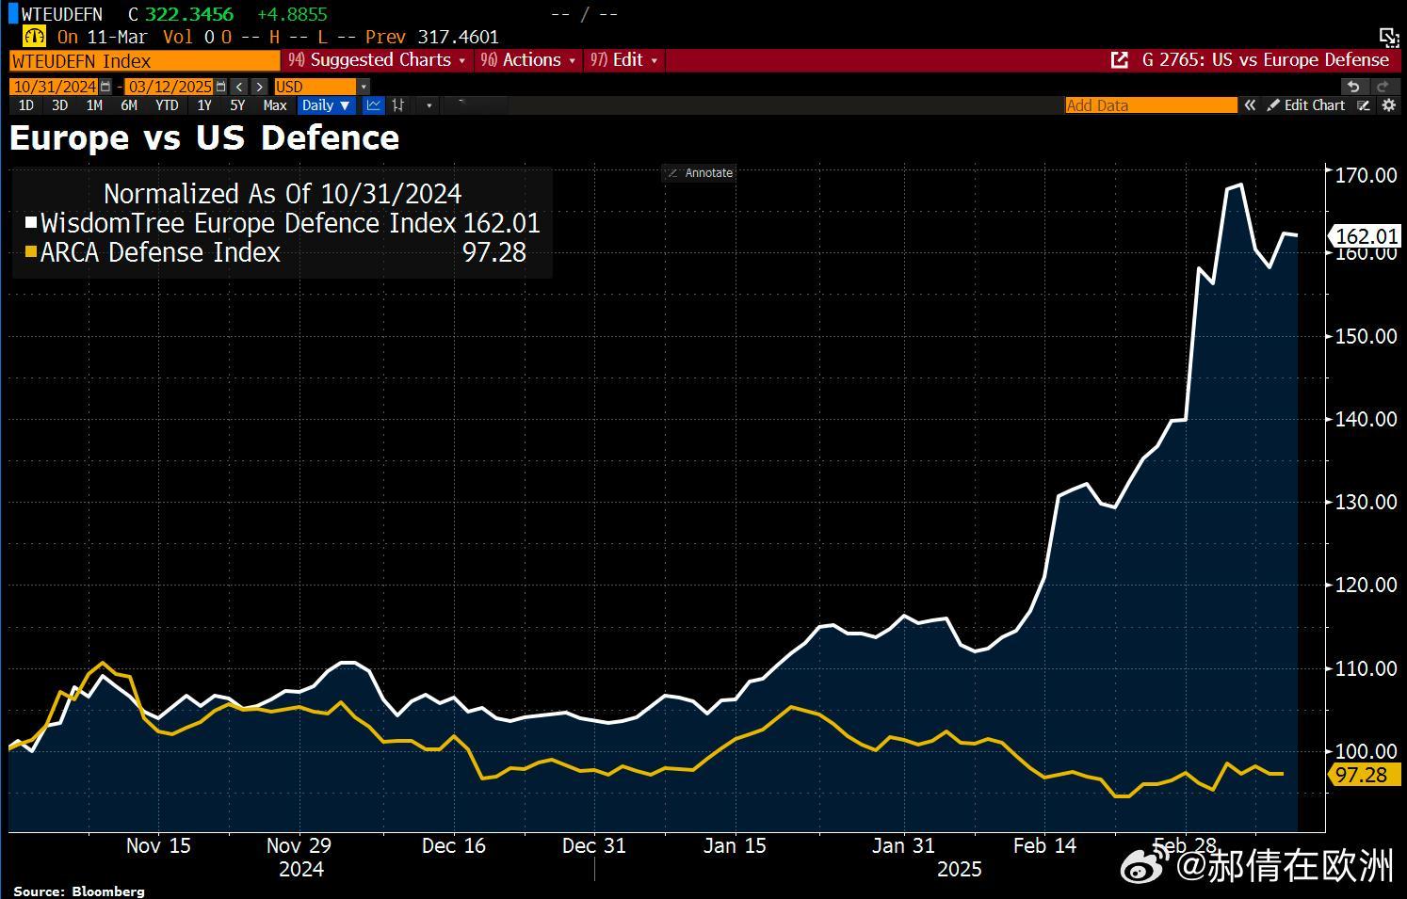1407x899 pixels.
Task: Click the yellow gauge icon beside On 11-Mar
Action: pos(34,37)
